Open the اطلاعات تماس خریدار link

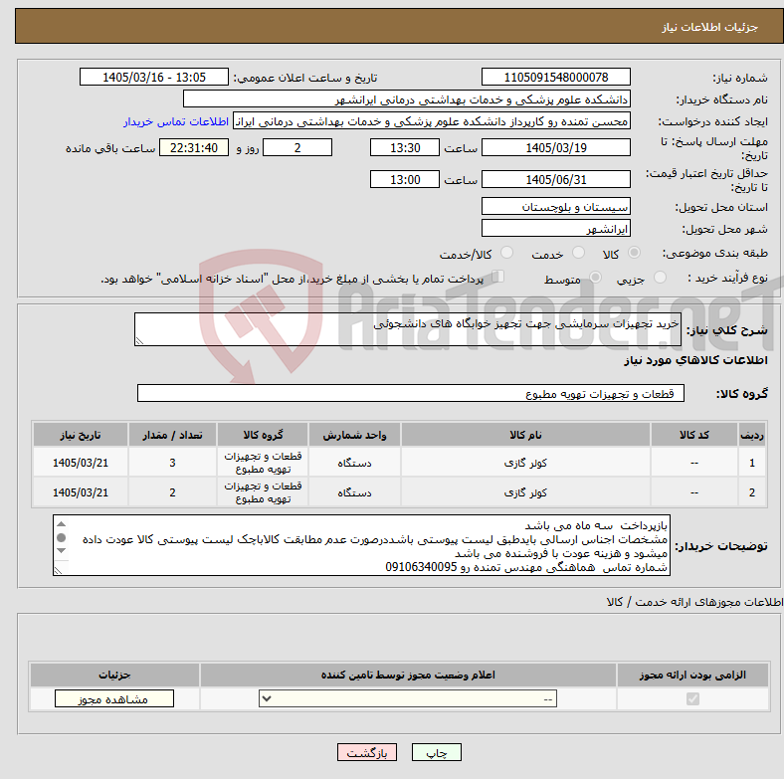coord(176,121)
